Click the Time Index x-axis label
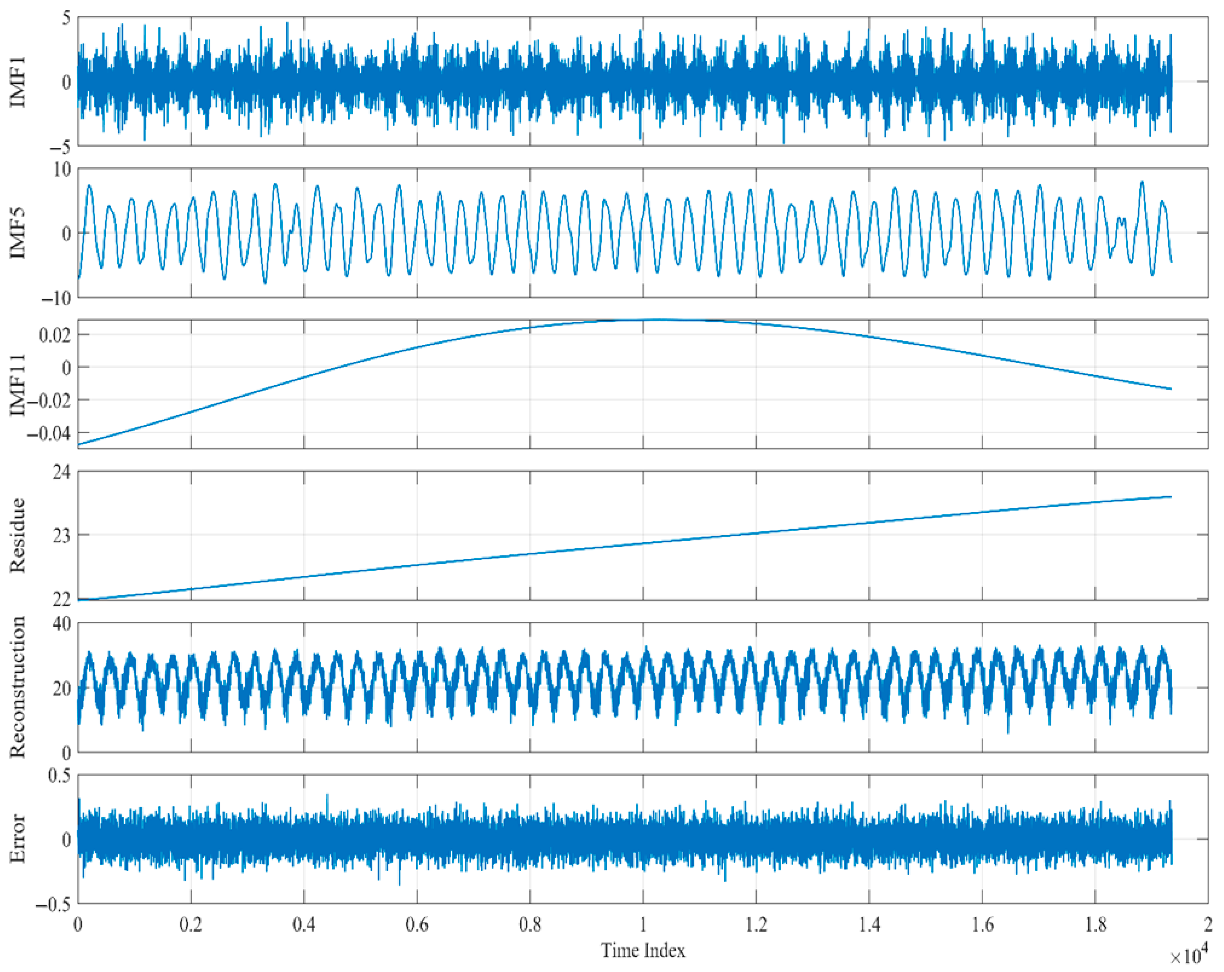Image resolution: width=1224 pixels, height=972 pixels. click(643, 951)
